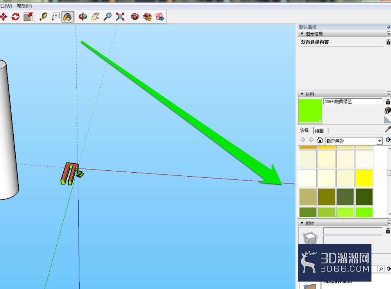Open the 帮助(H) menu
This screenshot has width=391, height=289.
pos(24,6)
